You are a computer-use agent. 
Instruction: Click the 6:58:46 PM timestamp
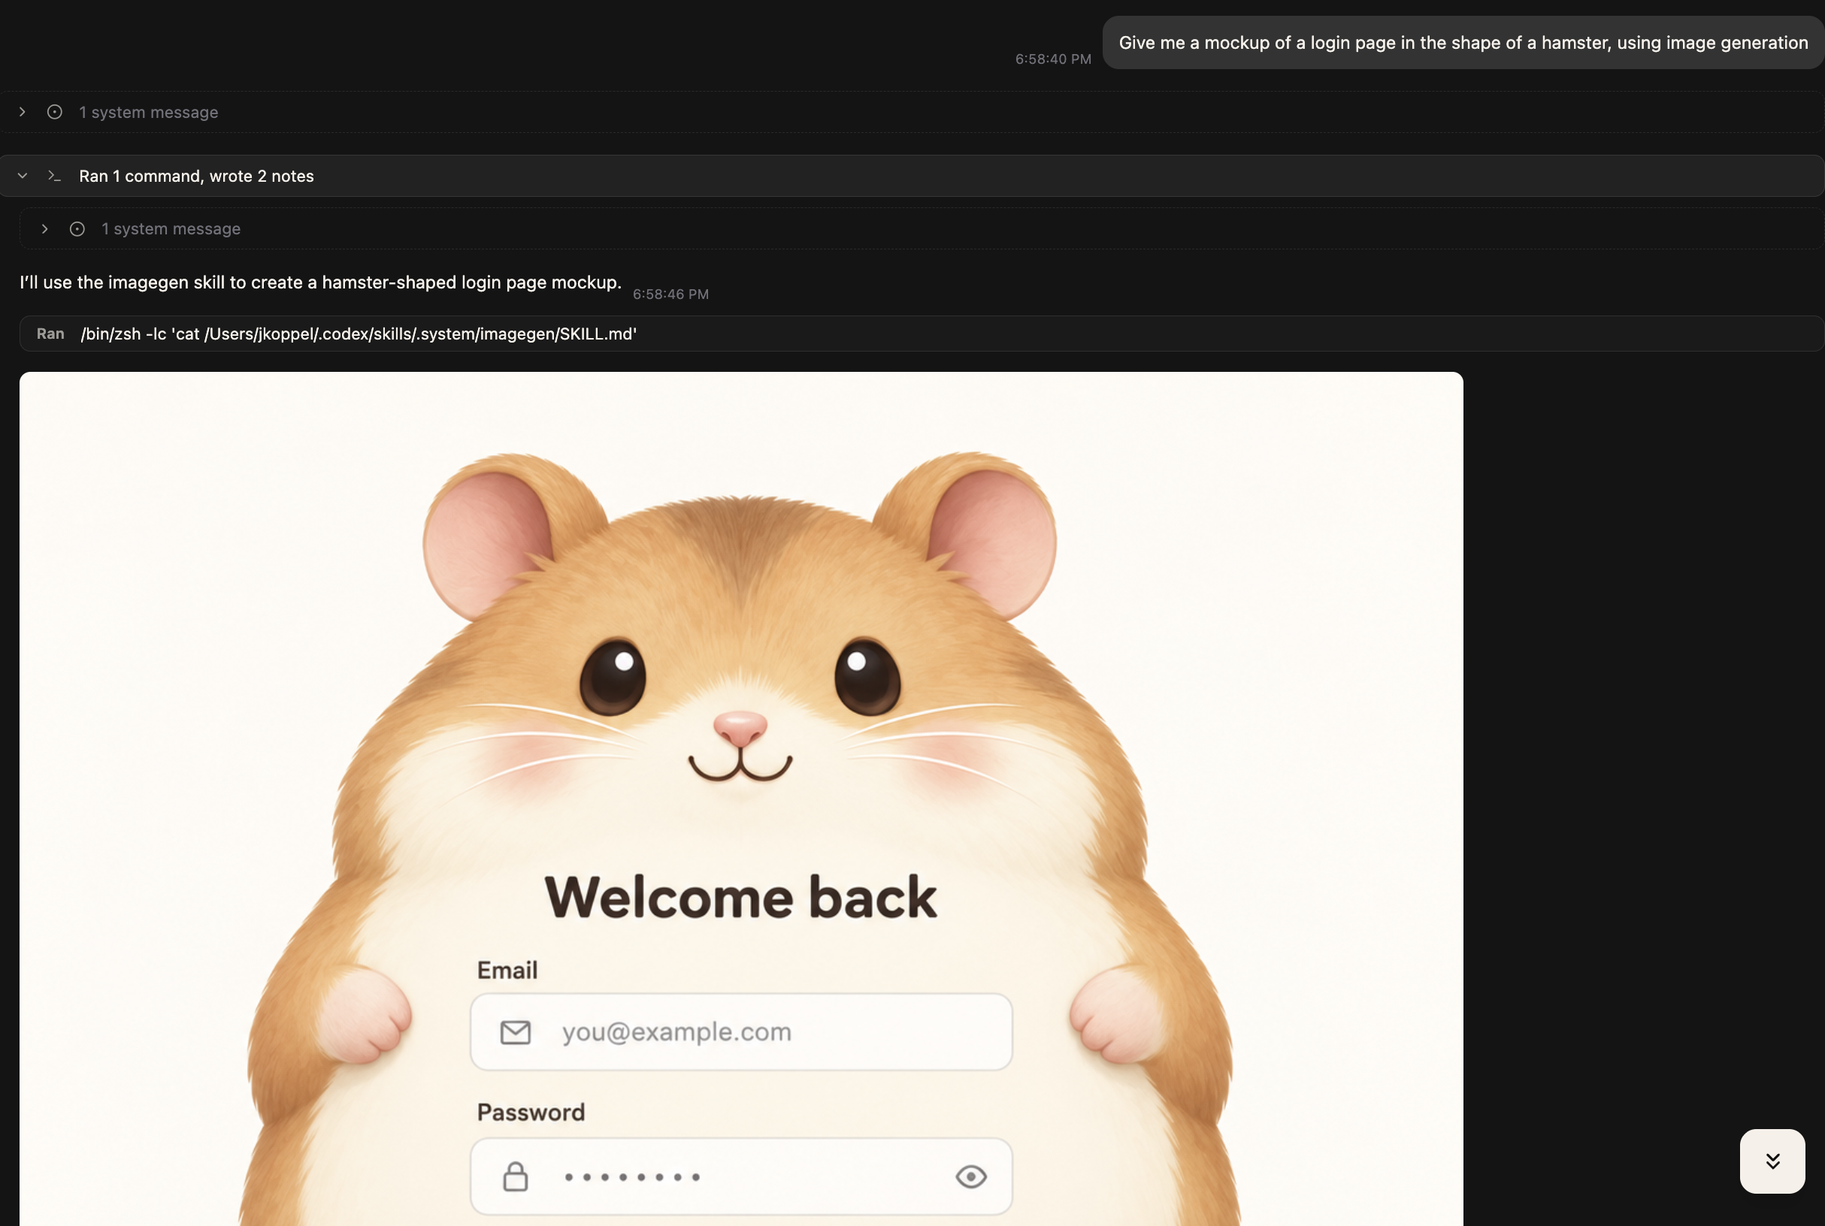tap(670, 294)
